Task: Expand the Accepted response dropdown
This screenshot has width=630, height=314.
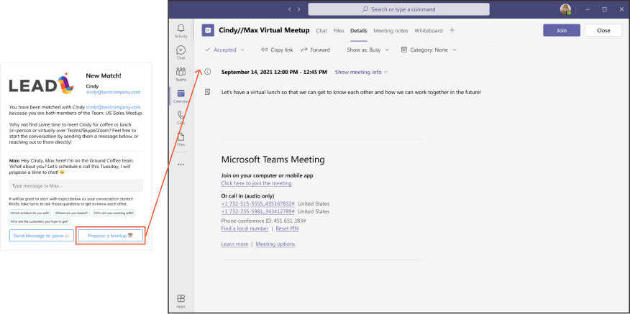Action: 225,50
